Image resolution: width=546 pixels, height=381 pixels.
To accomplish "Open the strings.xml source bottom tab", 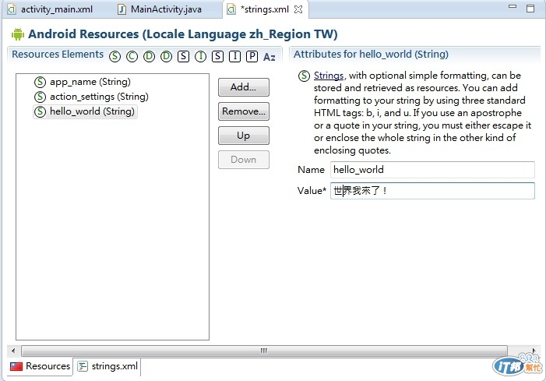I will (x=107, y=366).
